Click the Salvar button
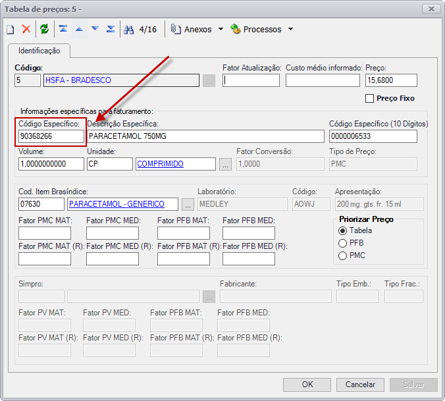The image size is (445, 401). [x=413, y=385]
